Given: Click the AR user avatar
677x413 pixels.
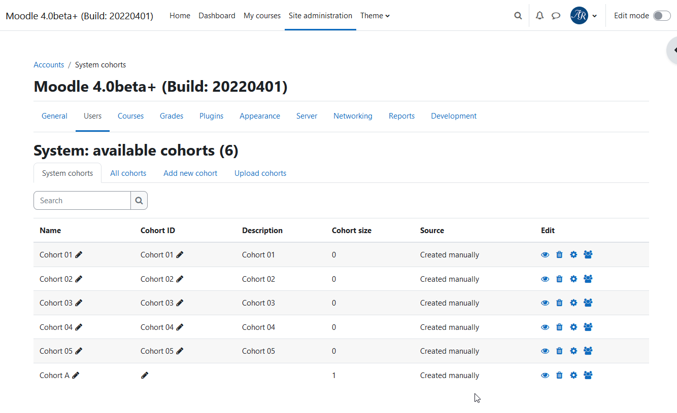Looking at the screenshot, I should pos(579,16).
